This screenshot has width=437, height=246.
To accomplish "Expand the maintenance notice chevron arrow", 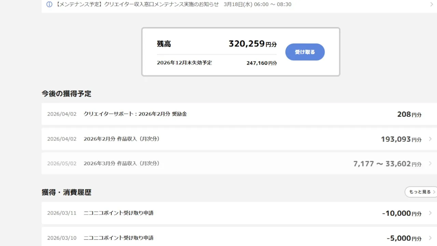I will (432, 4).
